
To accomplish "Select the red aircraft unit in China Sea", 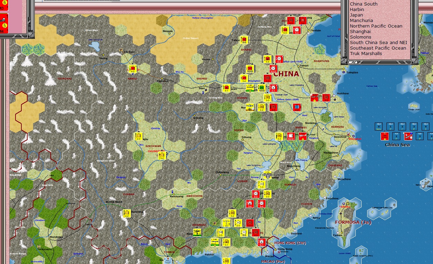I will pos(408,136).
